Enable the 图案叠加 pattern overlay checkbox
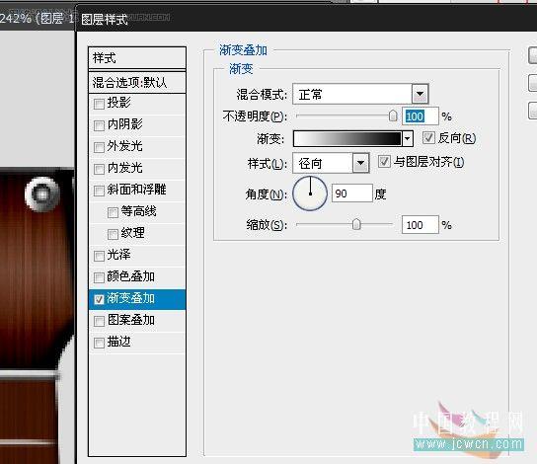The image size is (537, 464). [x=99, y=321]
